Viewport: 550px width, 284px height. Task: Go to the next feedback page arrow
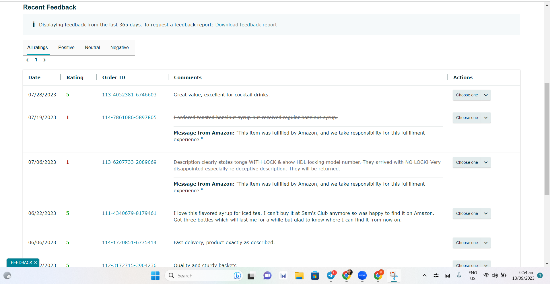(44, 60)
